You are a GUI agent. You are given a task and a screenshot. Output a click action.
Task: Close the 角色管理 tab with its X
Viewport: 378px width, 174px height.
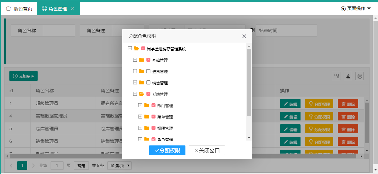(x=72, y=9)
